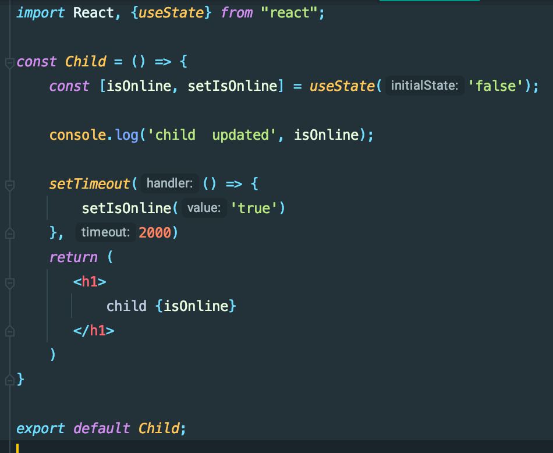
Task: Click the Child name in const declaration
Action: point(86,61)
